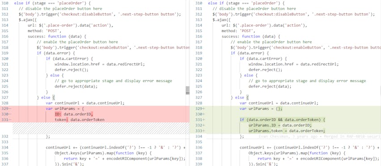This screenshot has height=166, width=381.
Task: Click 'if (data.error) {' in modified pane
Action: point(250,53)
